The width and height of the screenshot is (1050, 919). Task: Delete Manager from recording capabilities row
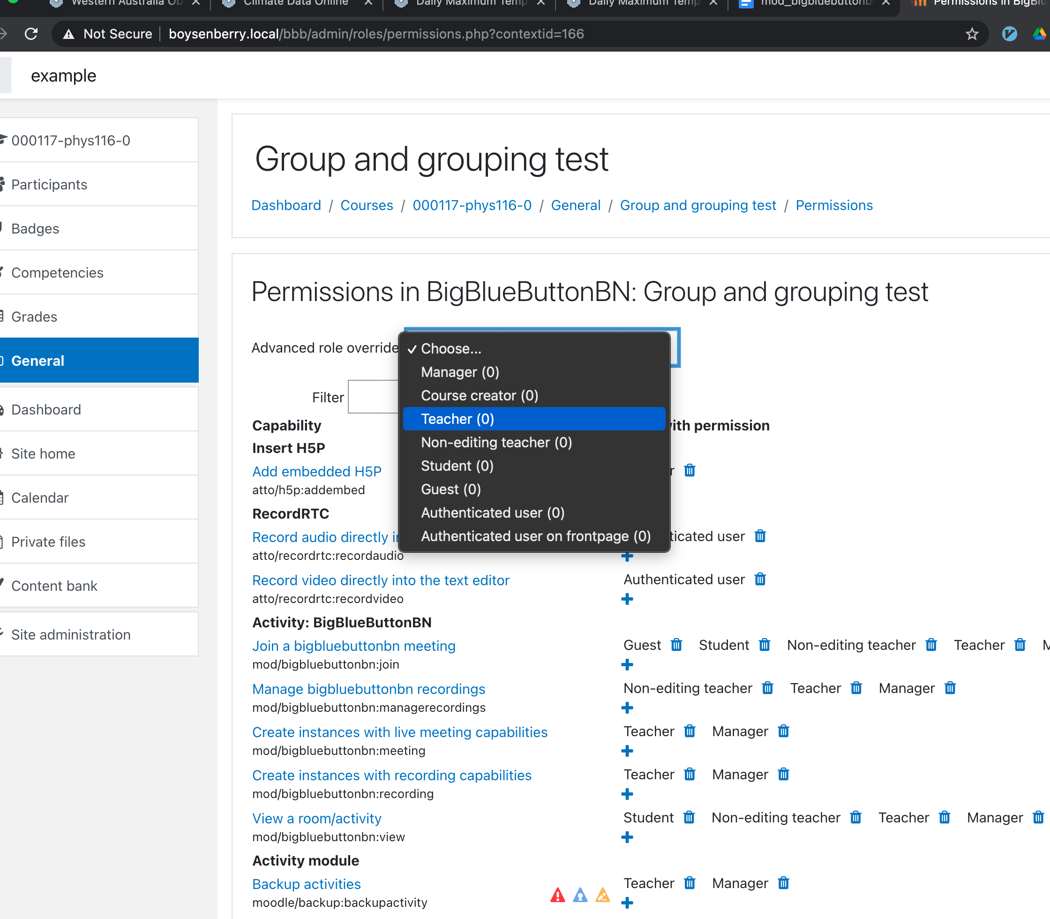click(x=783, y=774)
